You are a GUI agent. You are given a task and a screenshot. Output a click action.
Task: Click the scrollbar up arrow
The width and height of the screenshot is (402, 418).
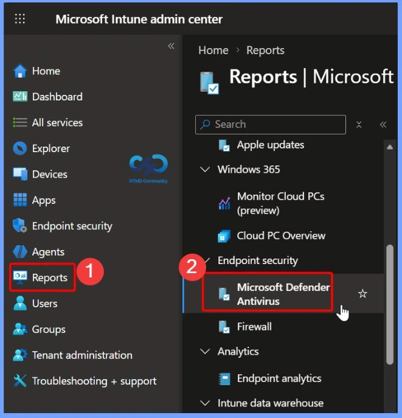[390, 147]
